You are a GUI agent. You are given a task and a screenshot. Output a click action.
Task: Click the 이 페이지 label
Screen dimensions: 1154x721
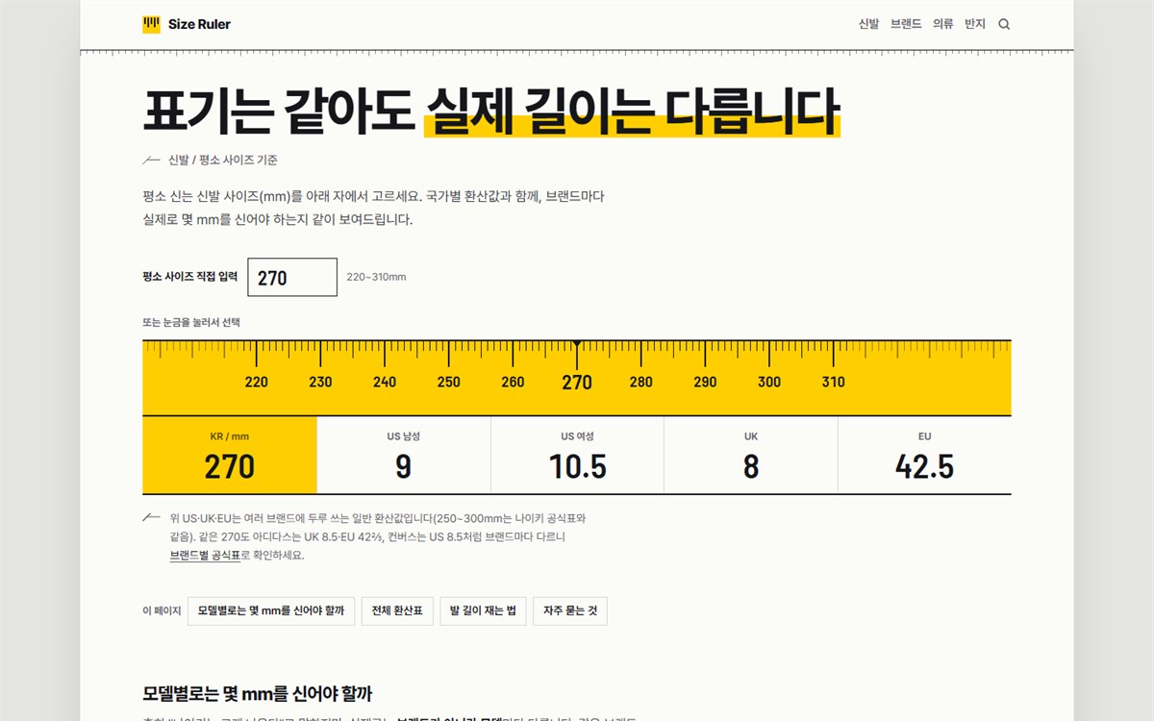162,610
